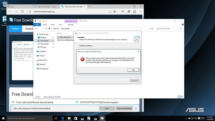Open recent locations dropdown in File Explorer
The image size is (215, 121).
click(x=43, y=29)
